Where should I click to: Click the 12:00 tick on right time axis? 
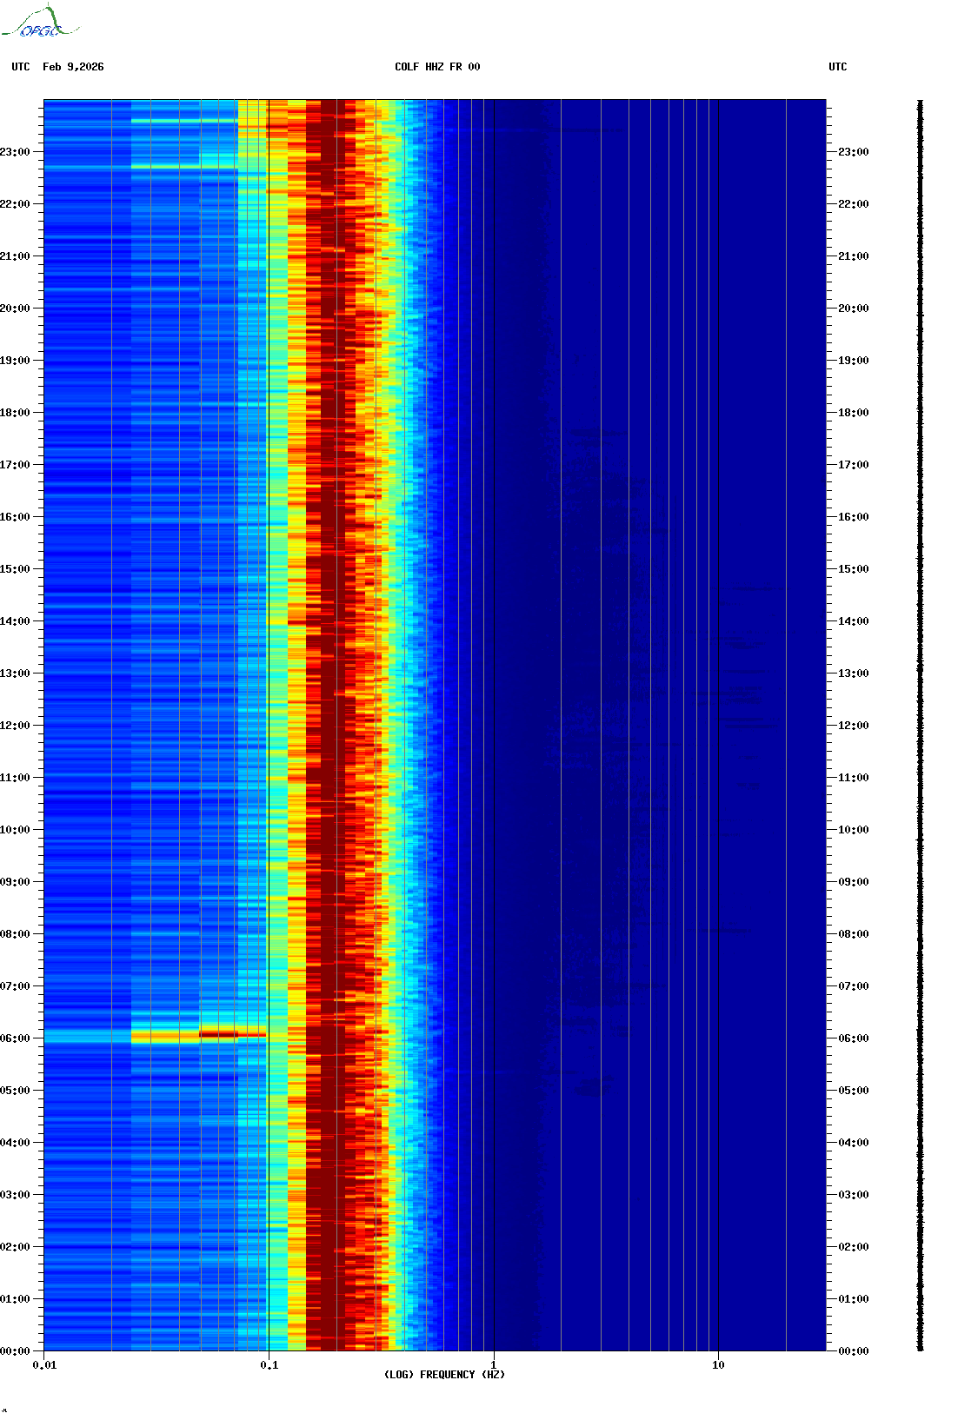coord(852,726)
